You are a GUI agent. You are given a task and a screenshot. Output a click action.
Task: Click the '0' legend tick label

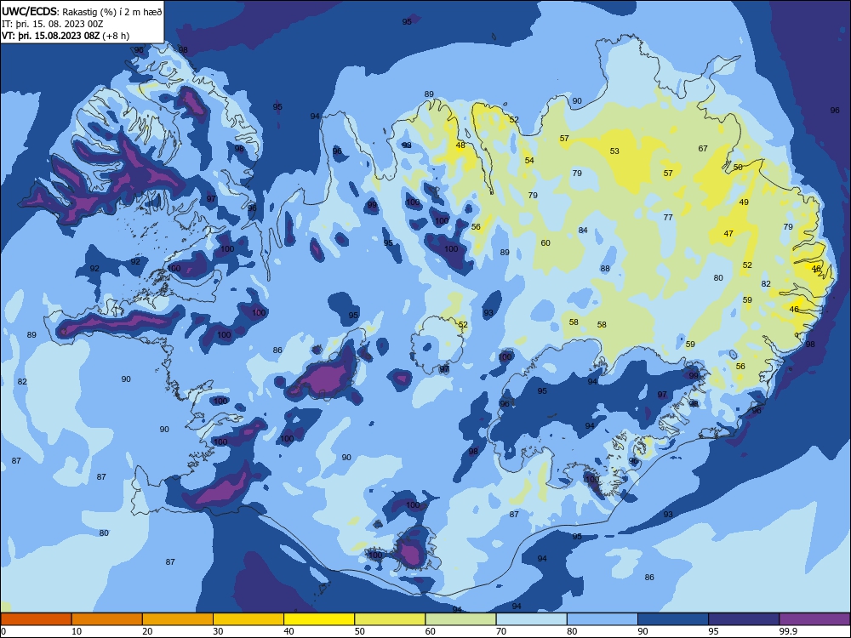(3, 631)
